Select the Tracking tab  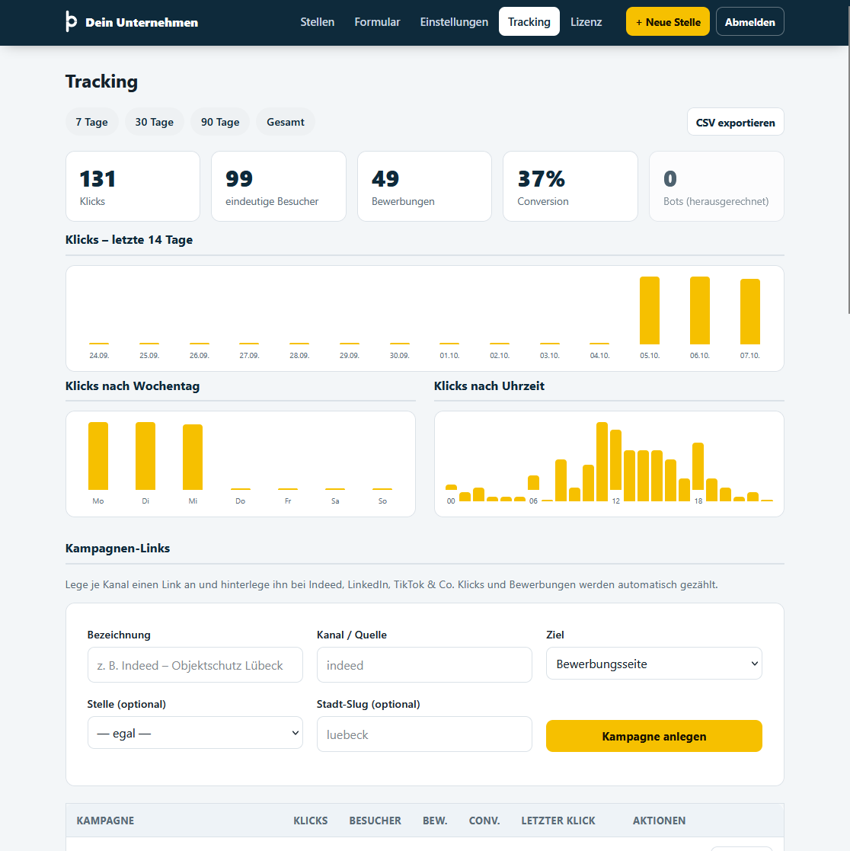(529, 21)
